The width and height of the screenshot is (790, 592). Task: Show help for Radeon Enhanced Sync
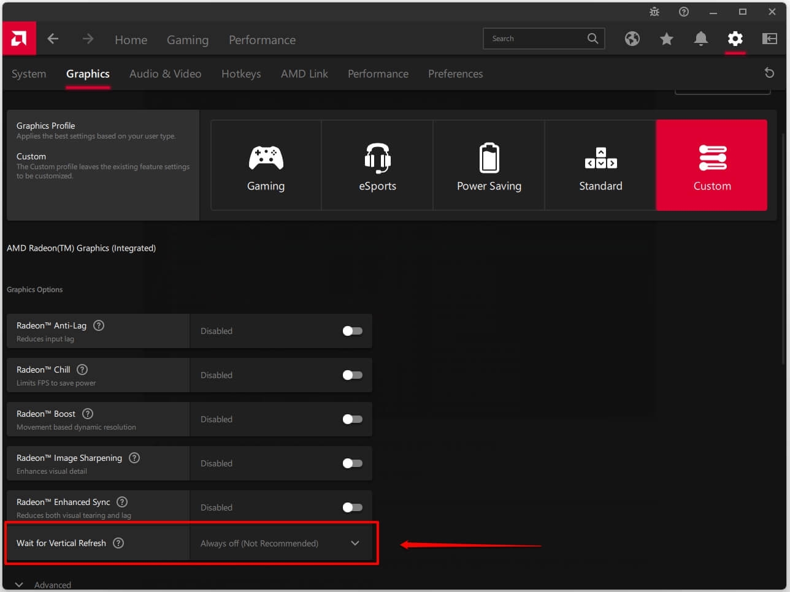point(122,502)
